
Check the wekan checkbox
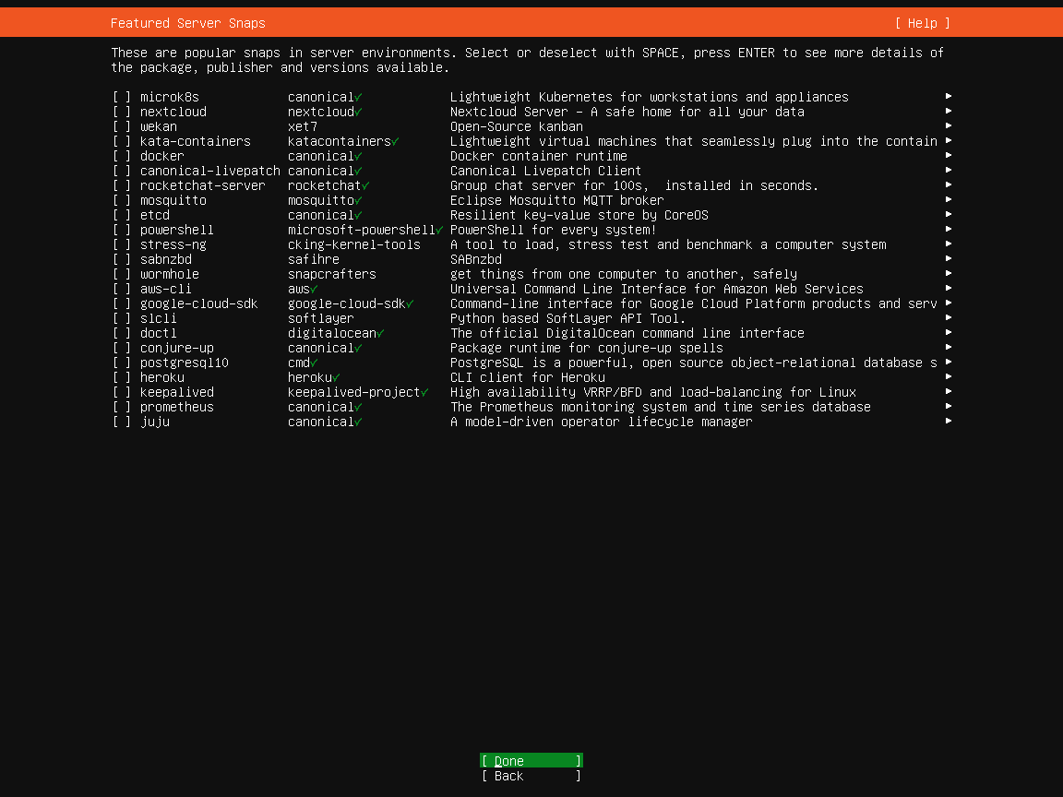pyautogui.click(x=122, y=126)
